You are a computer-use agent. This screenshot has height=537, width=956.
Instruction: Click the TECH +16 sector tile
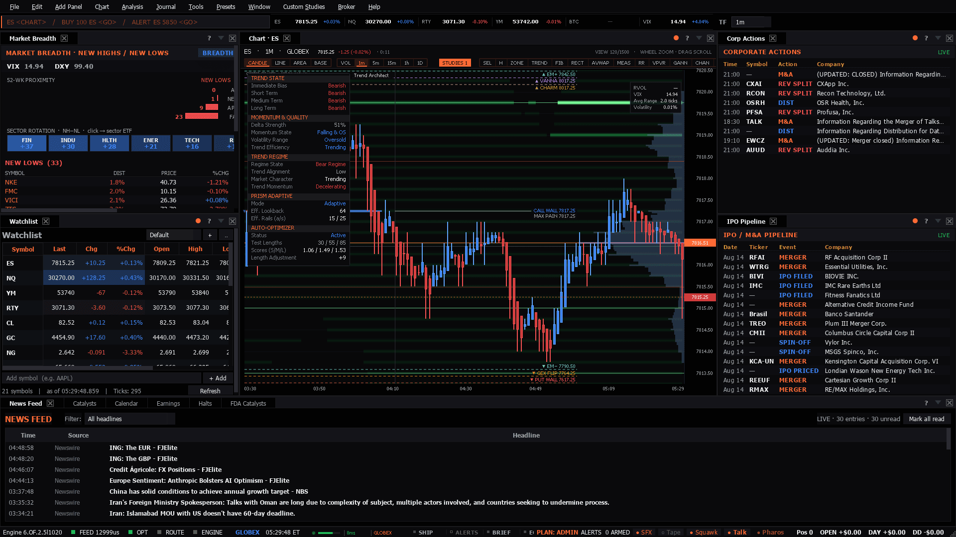click(x=192, y=143)
